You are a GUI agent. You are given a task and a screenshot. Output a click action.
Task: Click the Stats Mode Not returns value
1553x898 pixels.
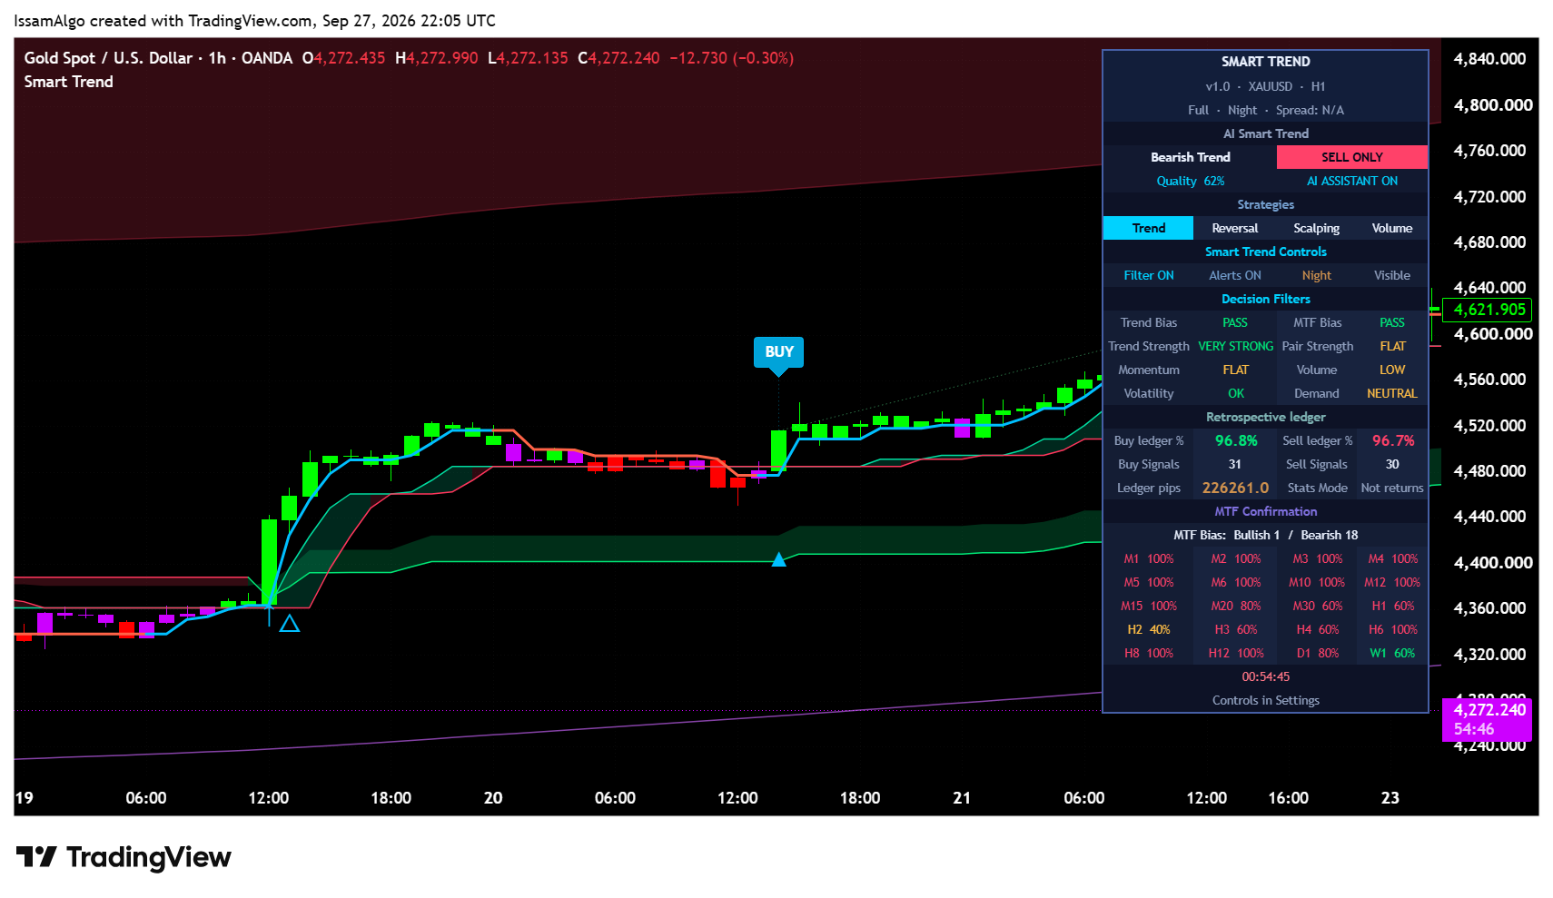click(1391, 488)
